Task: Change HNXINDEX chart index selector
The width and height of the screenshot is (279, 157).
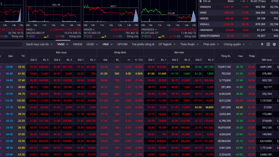Action: [x=149, y=29]
